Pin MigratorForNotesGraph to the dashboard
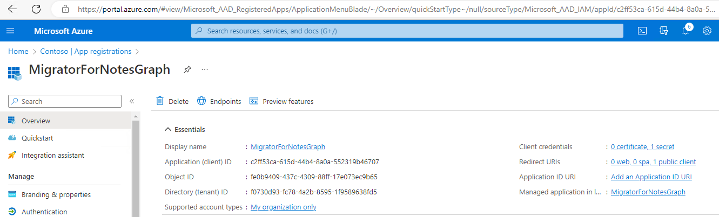 coord(187,69)
